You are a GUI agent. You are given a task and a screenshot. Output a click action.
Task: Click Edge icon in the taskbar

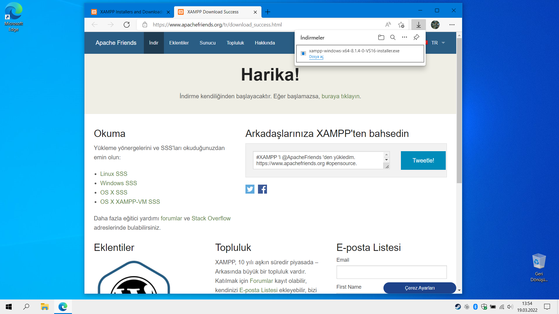(63, 307)
